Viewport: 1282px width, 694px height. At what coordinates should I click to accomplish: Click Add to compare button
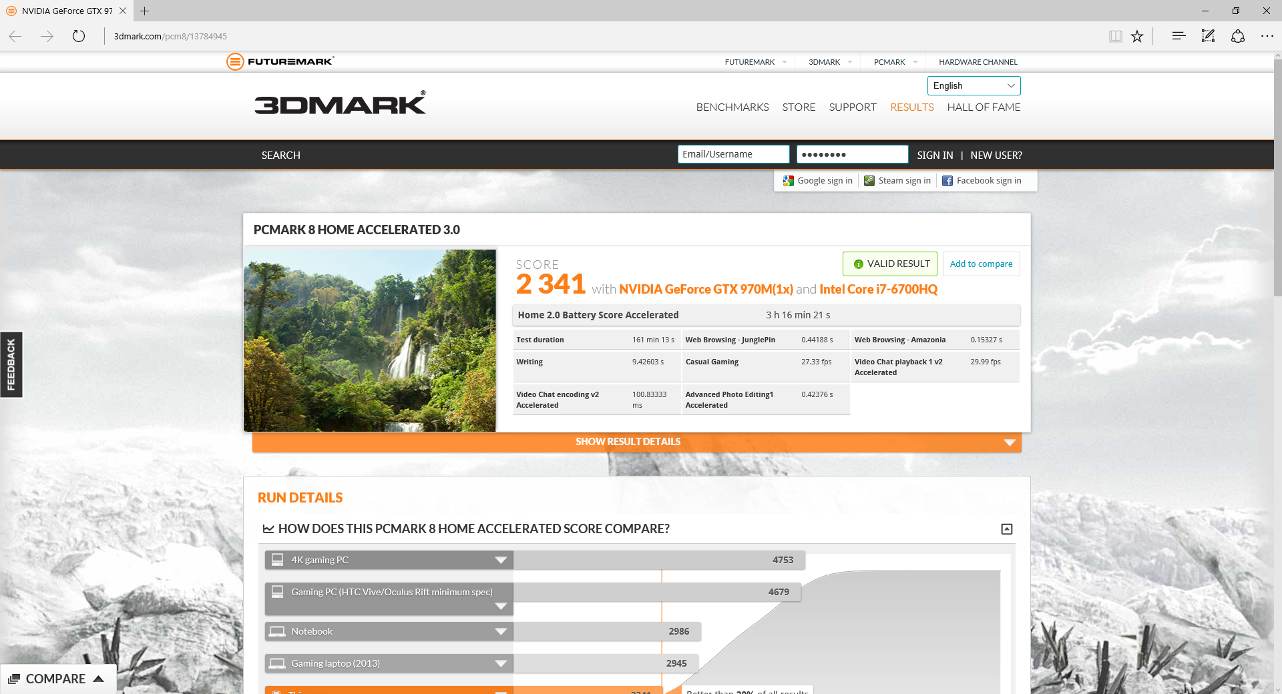[x=981, y=264]
